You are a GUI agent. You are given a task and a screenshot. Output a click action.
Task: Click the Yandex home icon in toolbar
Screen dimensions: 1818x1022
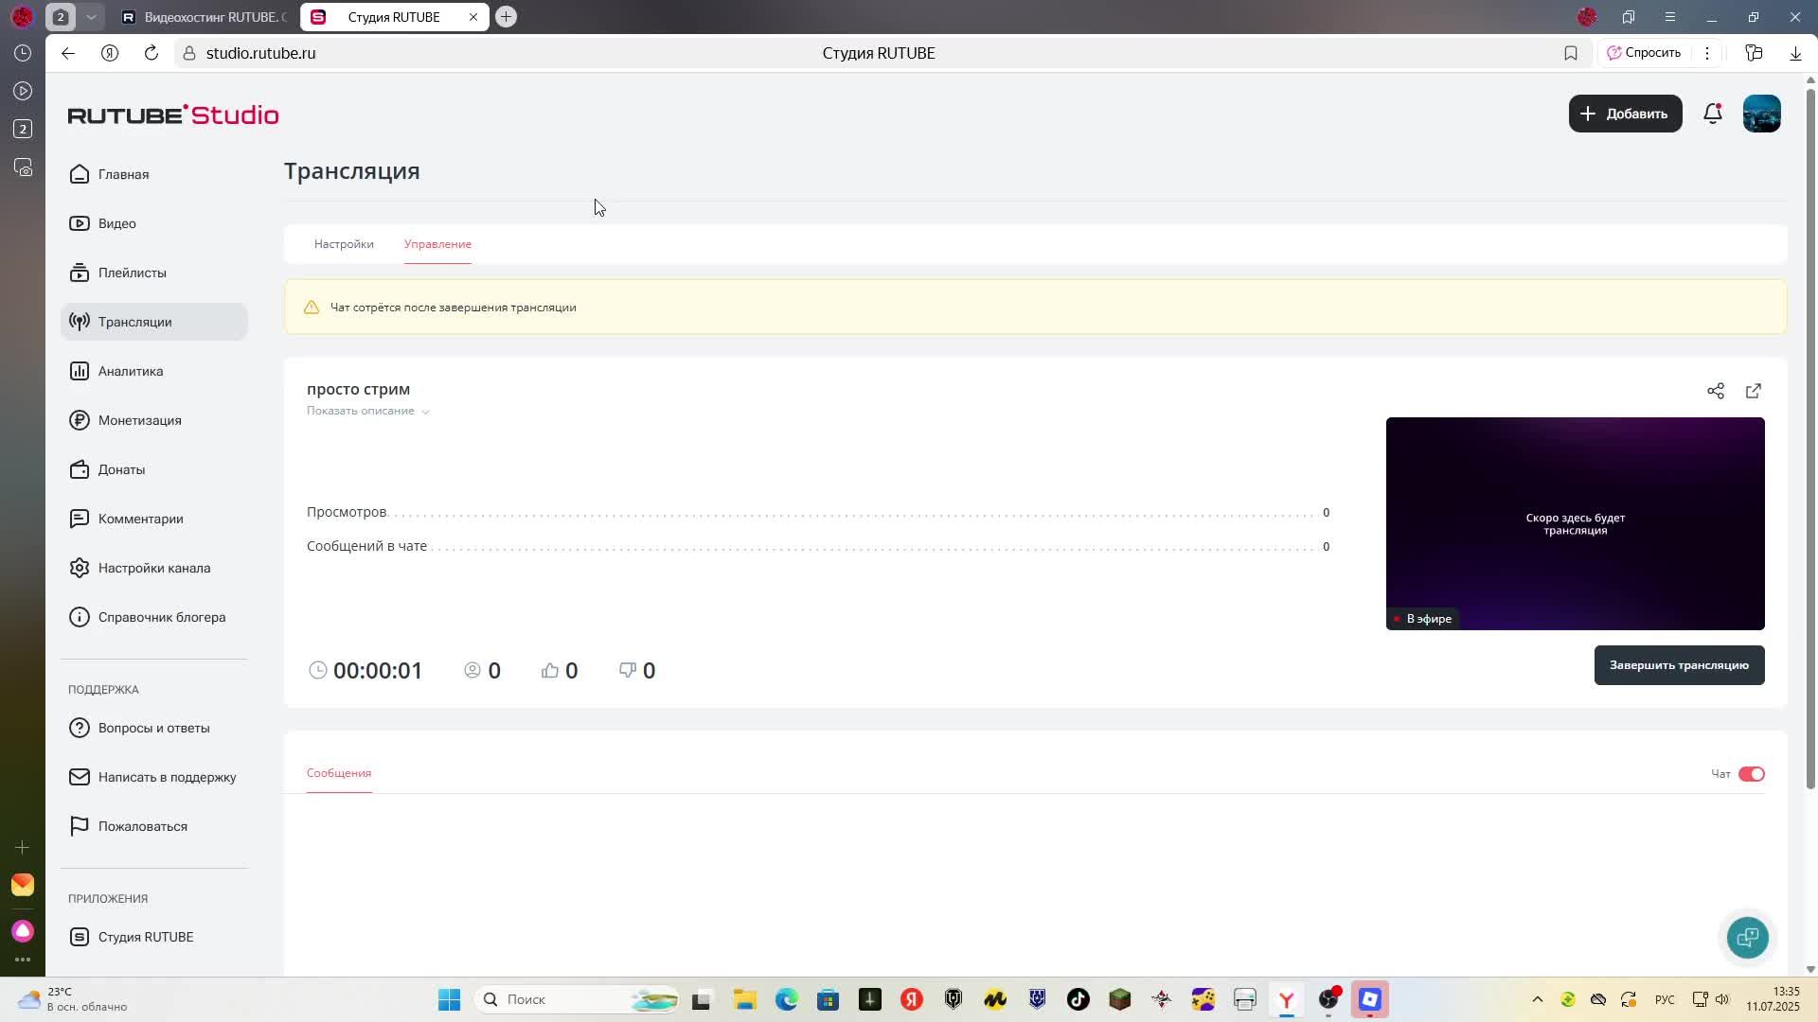(x=110, y=53)
